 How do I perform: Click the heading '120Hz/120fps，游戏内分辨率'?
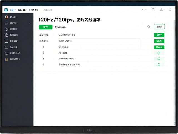69,20
